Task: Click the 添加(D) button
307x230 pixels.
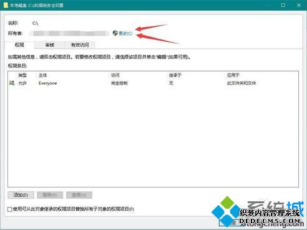Action: click(x=21, y=195)
